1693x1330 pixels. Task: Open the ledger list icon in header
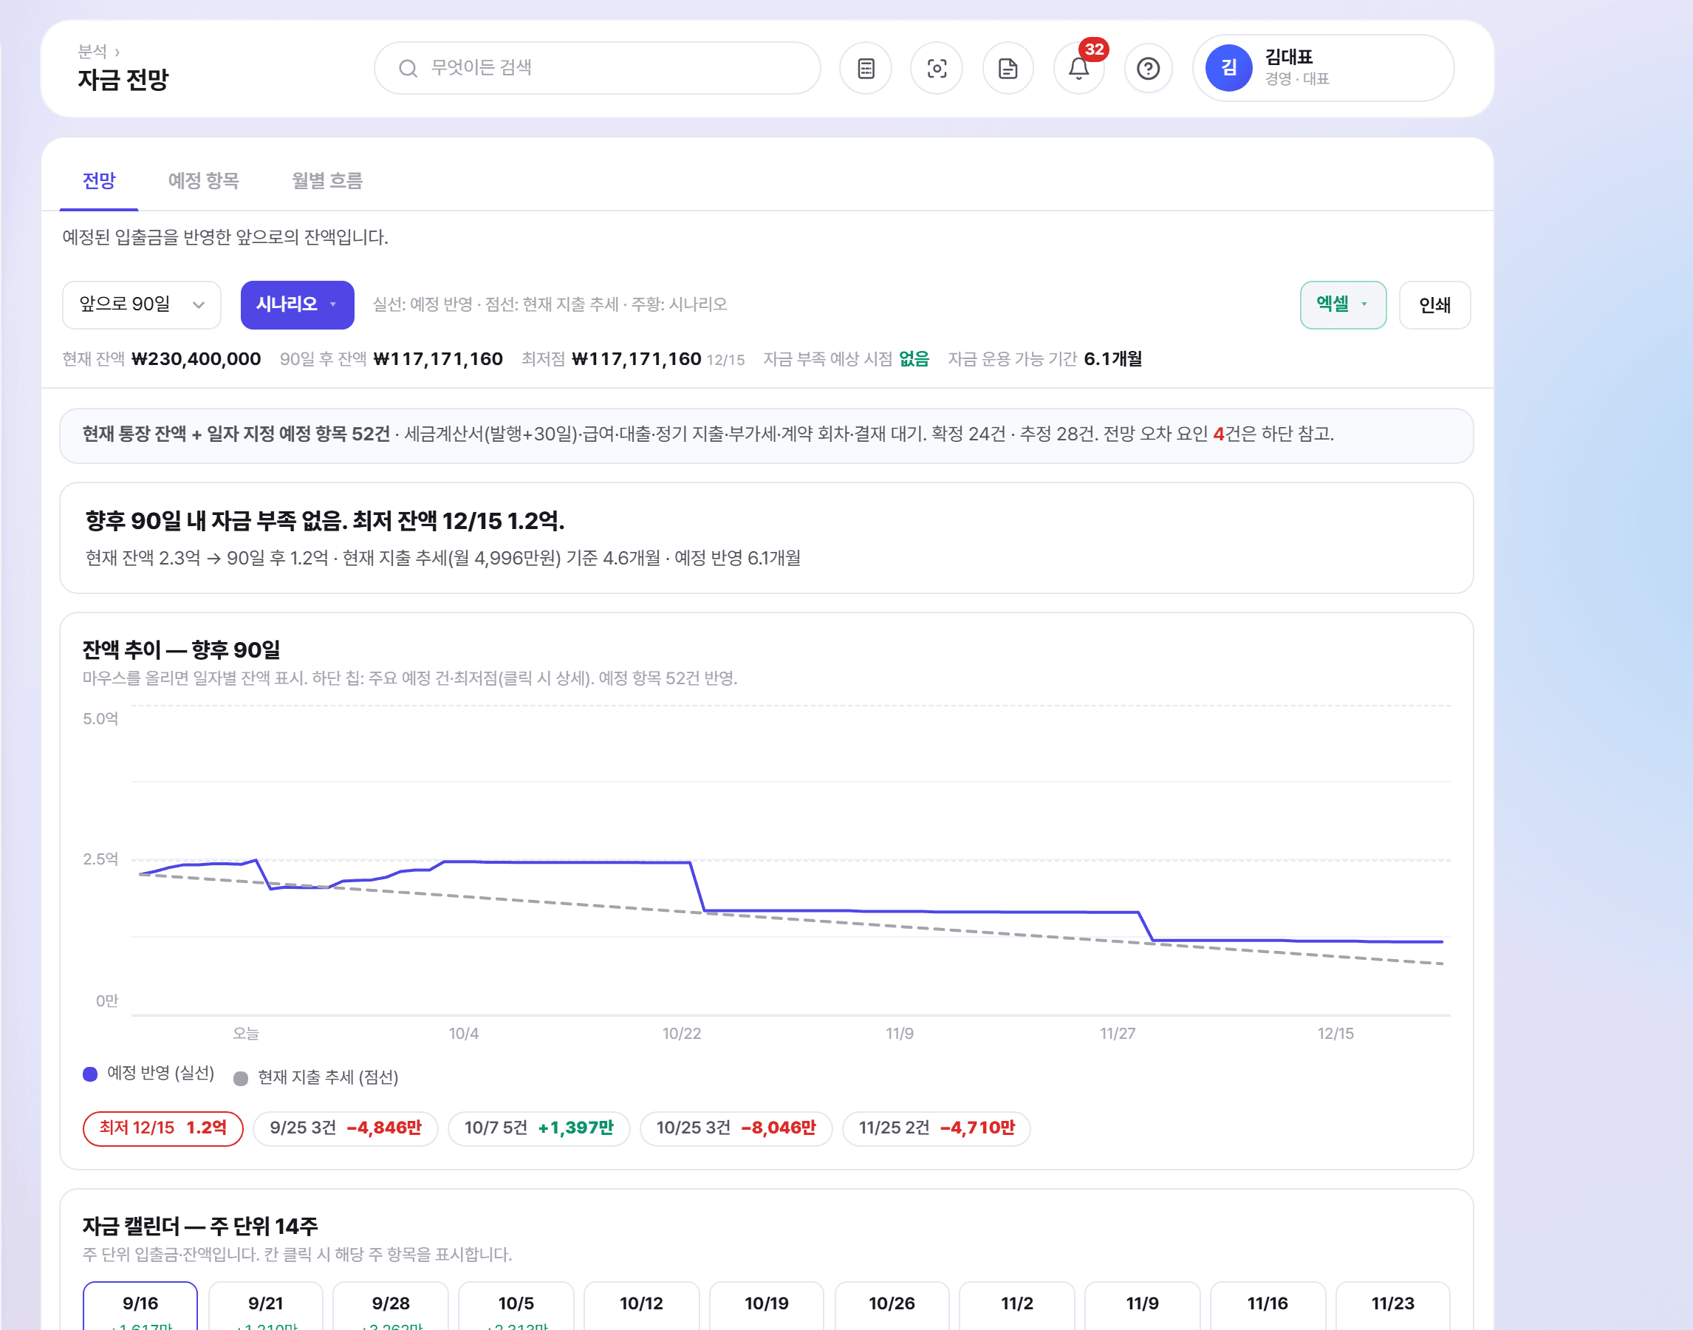click(x=865, y=69)
